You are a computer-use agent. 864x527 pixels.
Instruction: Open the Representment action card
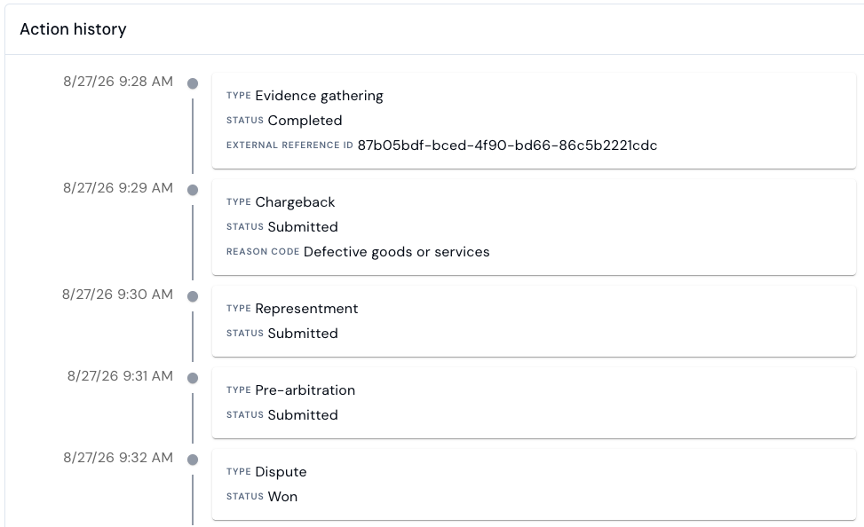[534, 321]
